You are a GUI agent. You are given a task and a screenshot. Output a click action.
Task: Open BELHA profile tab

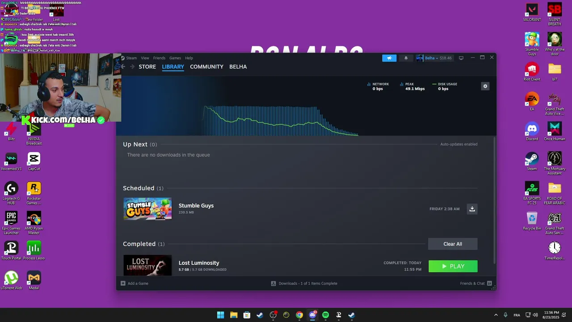[238, 67]
